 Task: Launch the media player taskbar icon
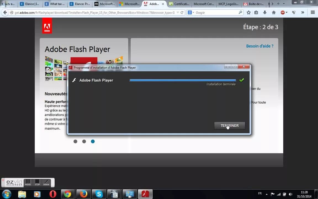(37, 194)
